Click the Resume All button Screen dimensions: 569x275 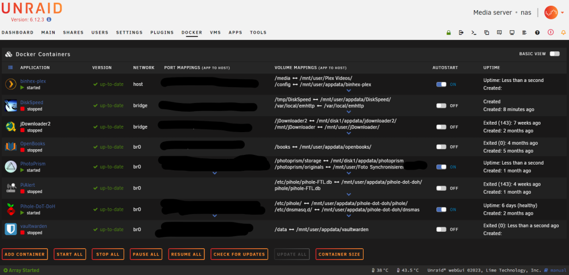coord(186,255)
